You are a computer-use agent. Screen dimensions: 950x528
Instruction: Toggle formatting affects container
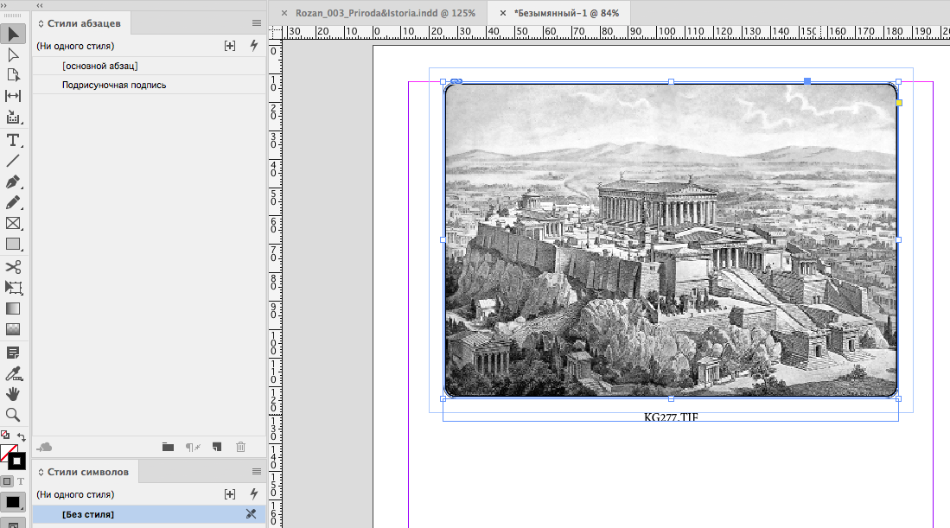coord(7,480)
